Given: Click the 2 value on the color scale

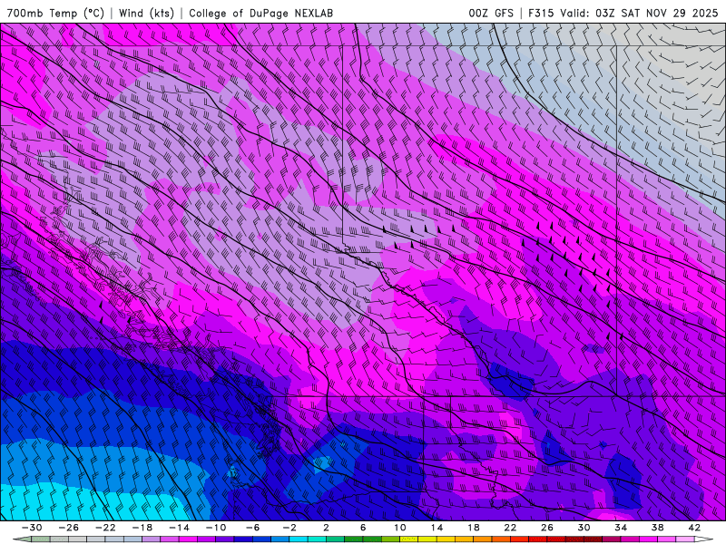Looking at the screenshot, I should point(326,528).
